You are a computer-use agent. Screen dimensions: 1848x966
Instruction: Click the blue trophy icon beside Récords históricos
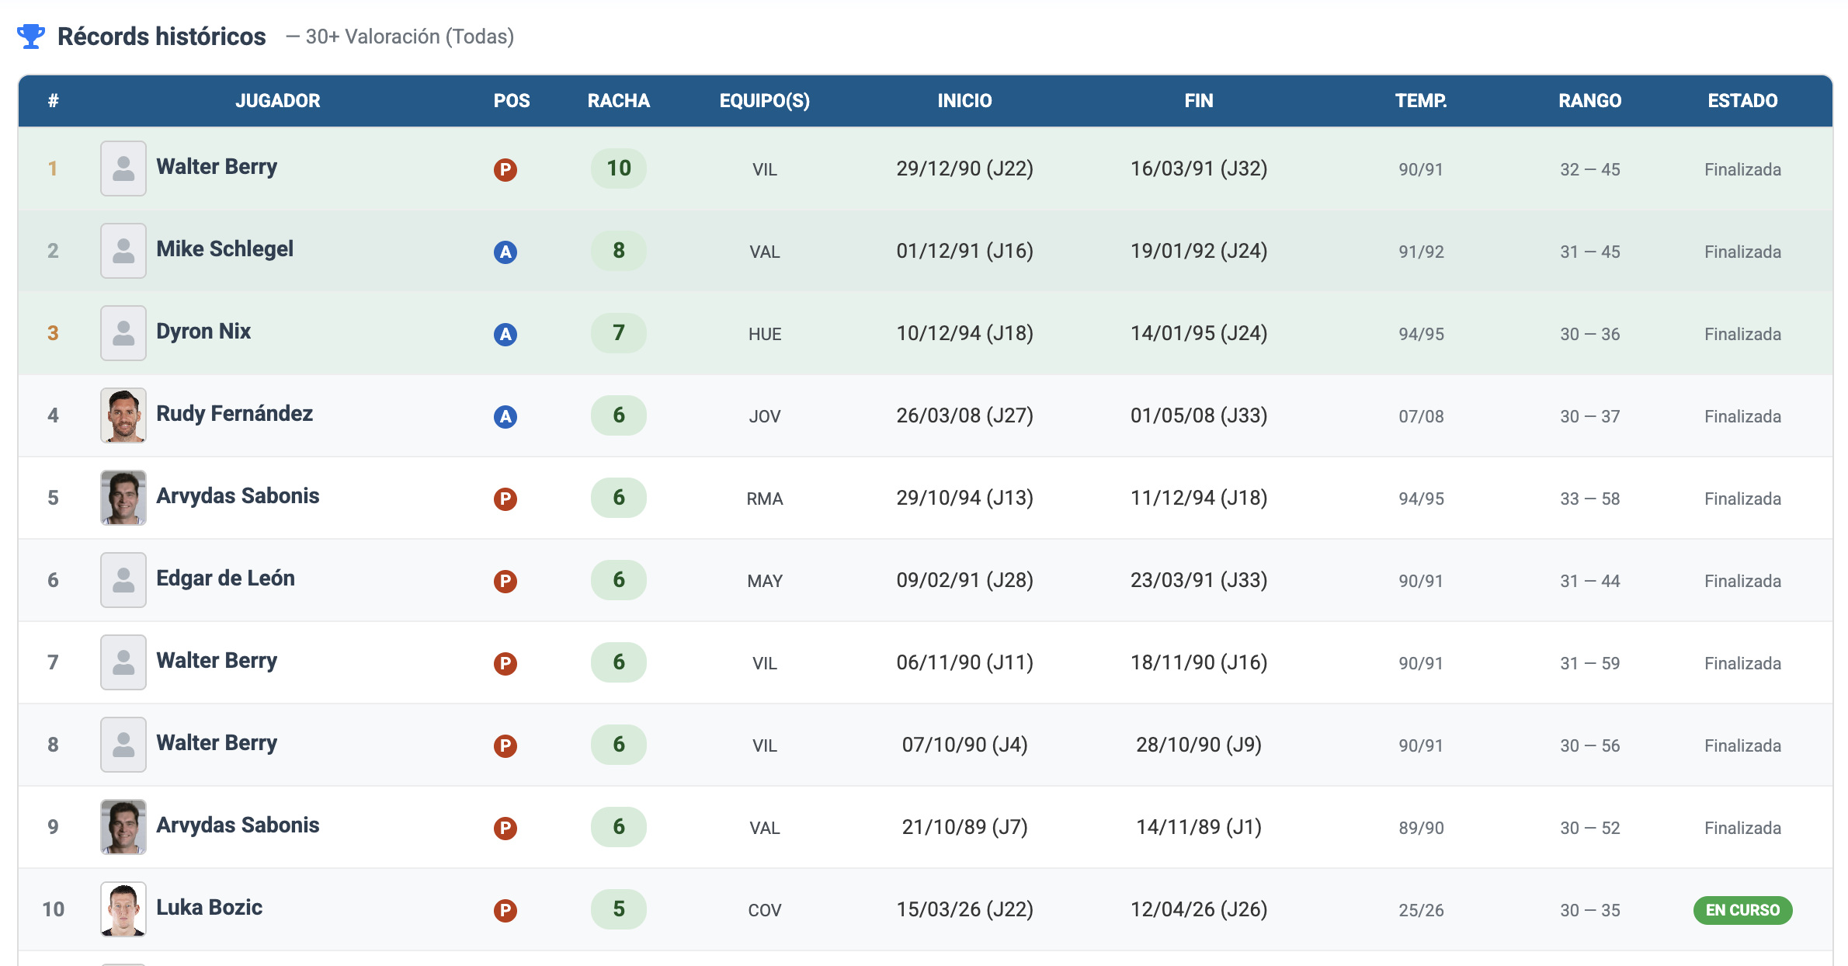(31, 36)
